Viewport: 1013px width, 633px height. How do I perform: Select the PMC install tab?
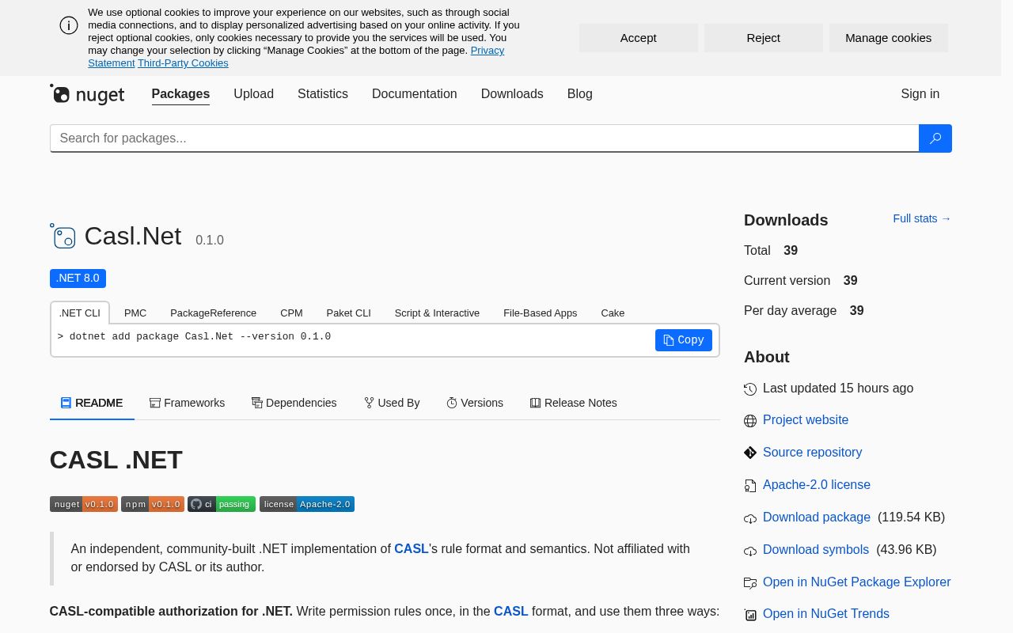coord(135,313)
